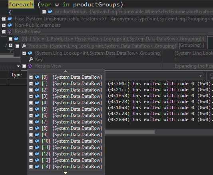Image resolution: width=213 pixels, height=175 pixels.
Task: Click the horizontal scrollbar in output pane
Action: pos(130,132)
